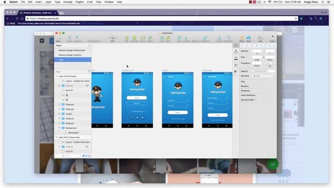
Task: Select the Rotate tool icon
Action: click(143, 38)
